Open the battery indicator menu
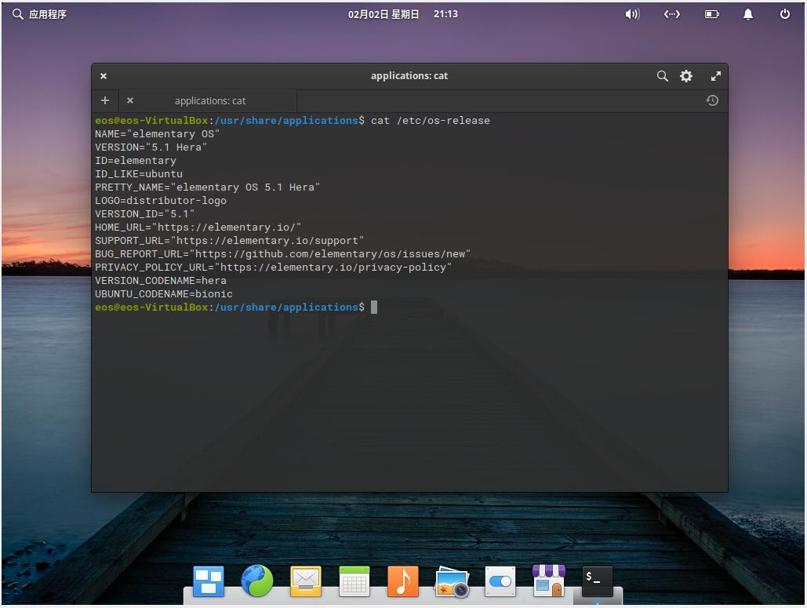The image size is (807, 608). [x=711, y=13]
